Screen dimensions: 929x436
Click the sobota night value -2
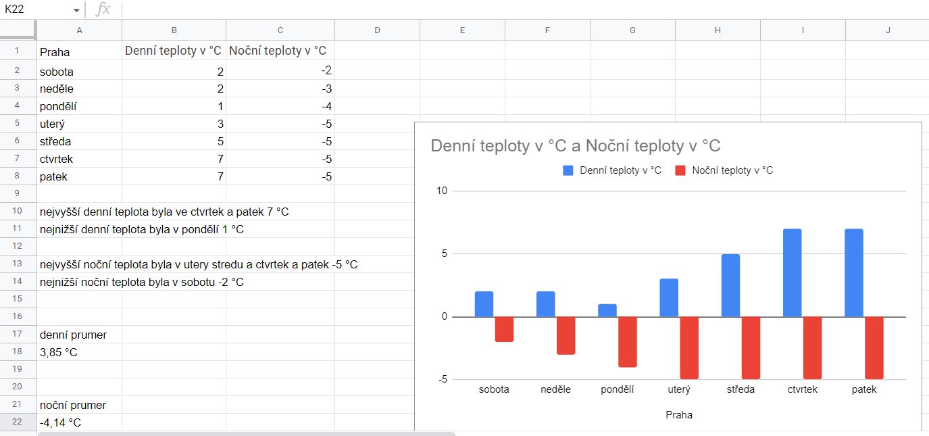[280, 71]
